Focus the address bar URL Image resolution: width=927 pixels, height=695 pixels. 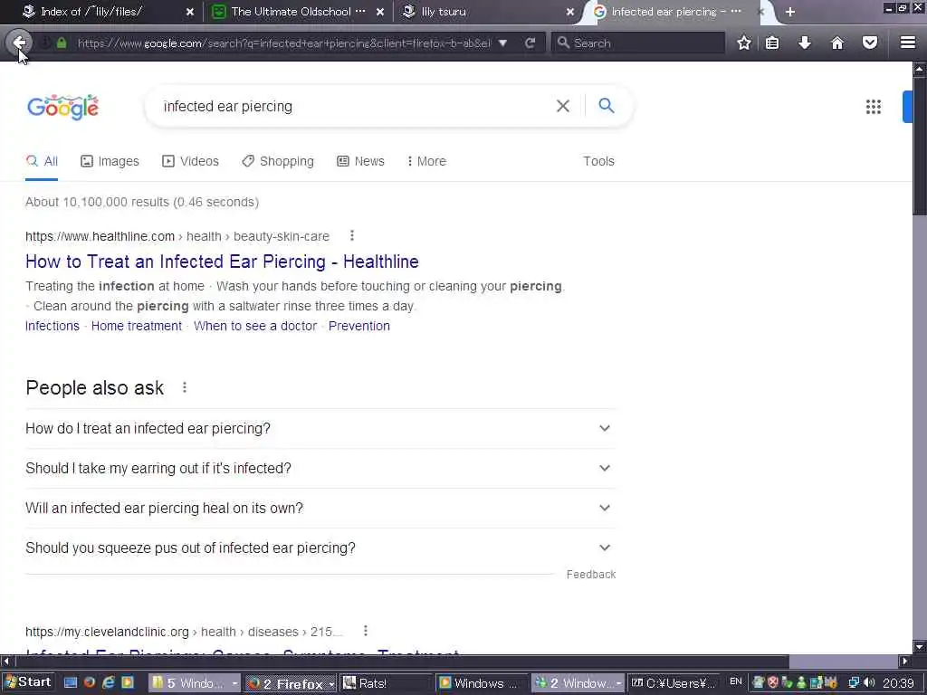point(283,43)
